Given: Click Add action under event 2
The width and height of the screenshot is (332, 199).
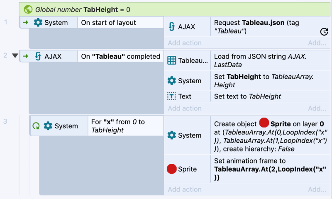Looking at the screenshot, I should 185,108.
